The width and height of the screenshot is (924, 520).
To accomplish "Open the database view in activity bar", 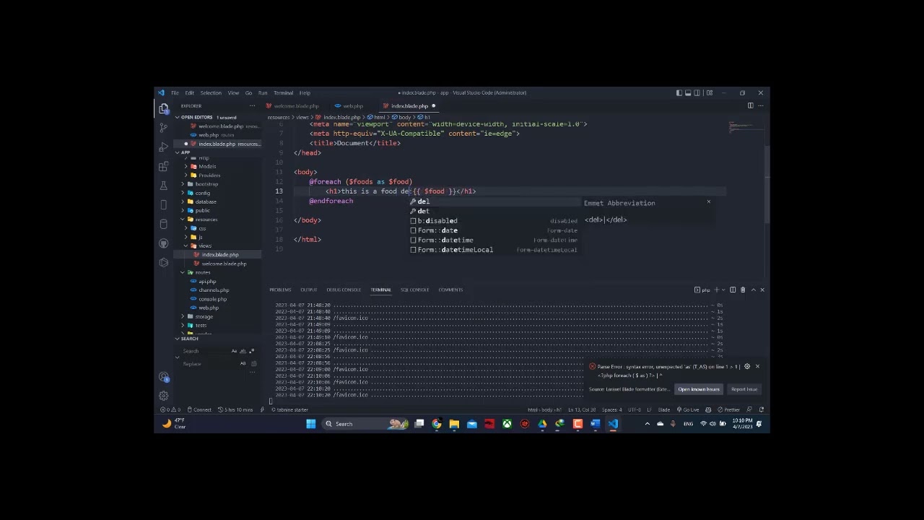I will pos(164,224).
